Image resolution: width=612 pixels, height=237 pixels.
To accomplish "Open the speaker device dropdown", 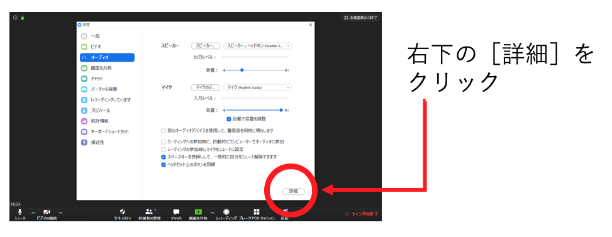I will click(257, 46).
